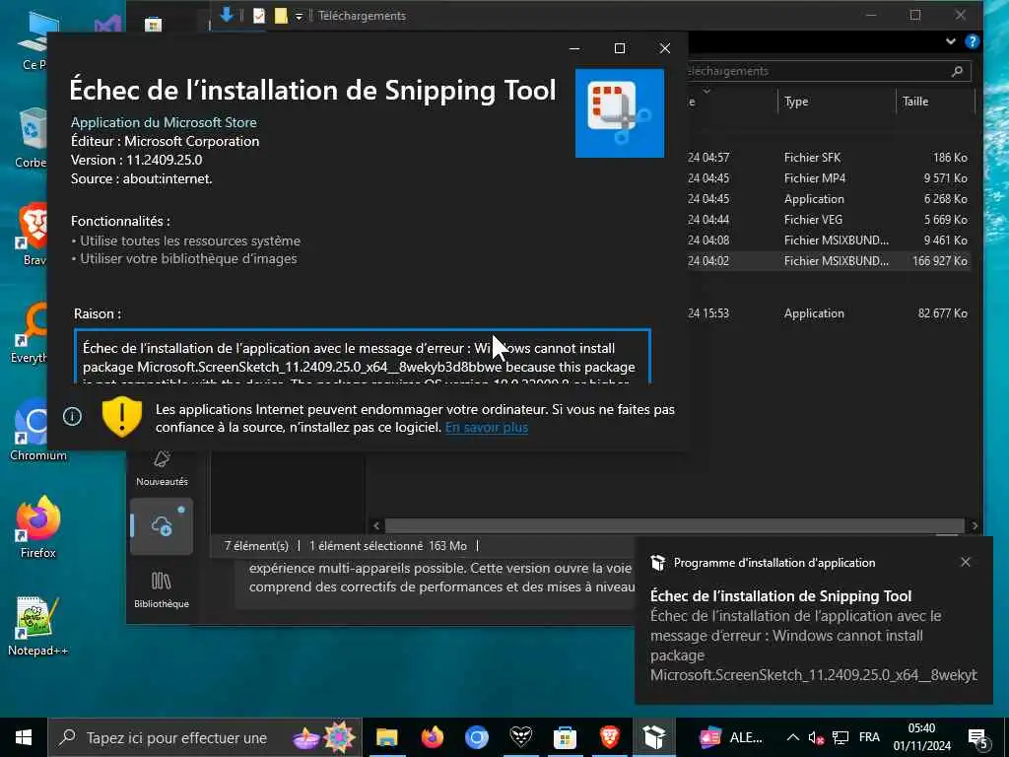The image size is (1009, 757).
Task: Click the Snipping Tool app logo
Action: point(620,113)
